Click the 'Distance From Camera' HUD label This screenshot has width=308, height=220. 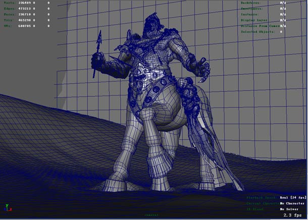(x=260, y=26)
